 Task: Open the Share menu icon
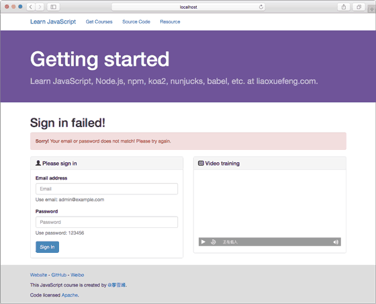tap(344, 7)
